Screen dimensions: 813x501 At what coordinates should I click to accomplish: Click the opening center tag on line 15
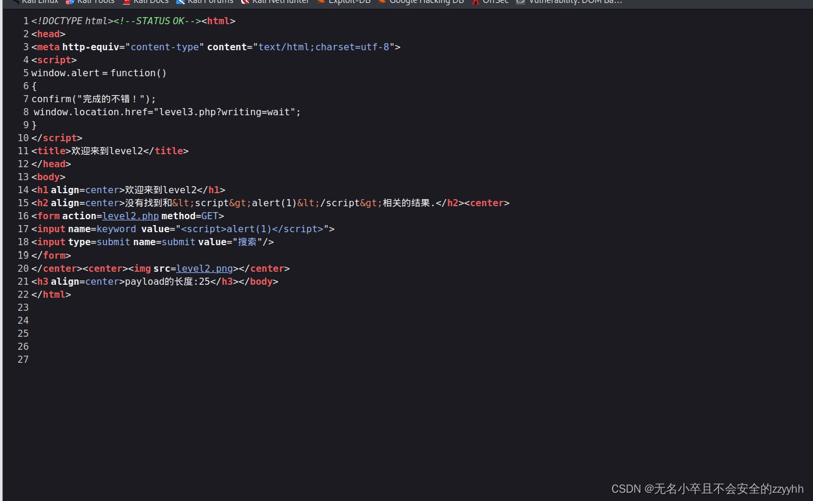coord(487,203)
